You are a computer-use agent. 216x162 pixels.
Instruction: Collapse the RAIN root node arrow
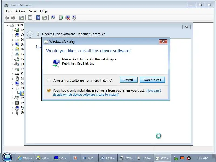(8, 25)
